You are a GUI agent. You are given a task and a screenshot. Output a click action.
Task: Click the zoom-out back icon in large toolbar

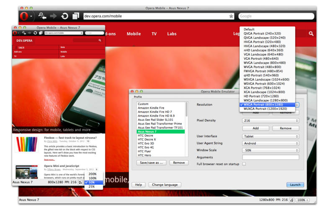coord(42,16)
